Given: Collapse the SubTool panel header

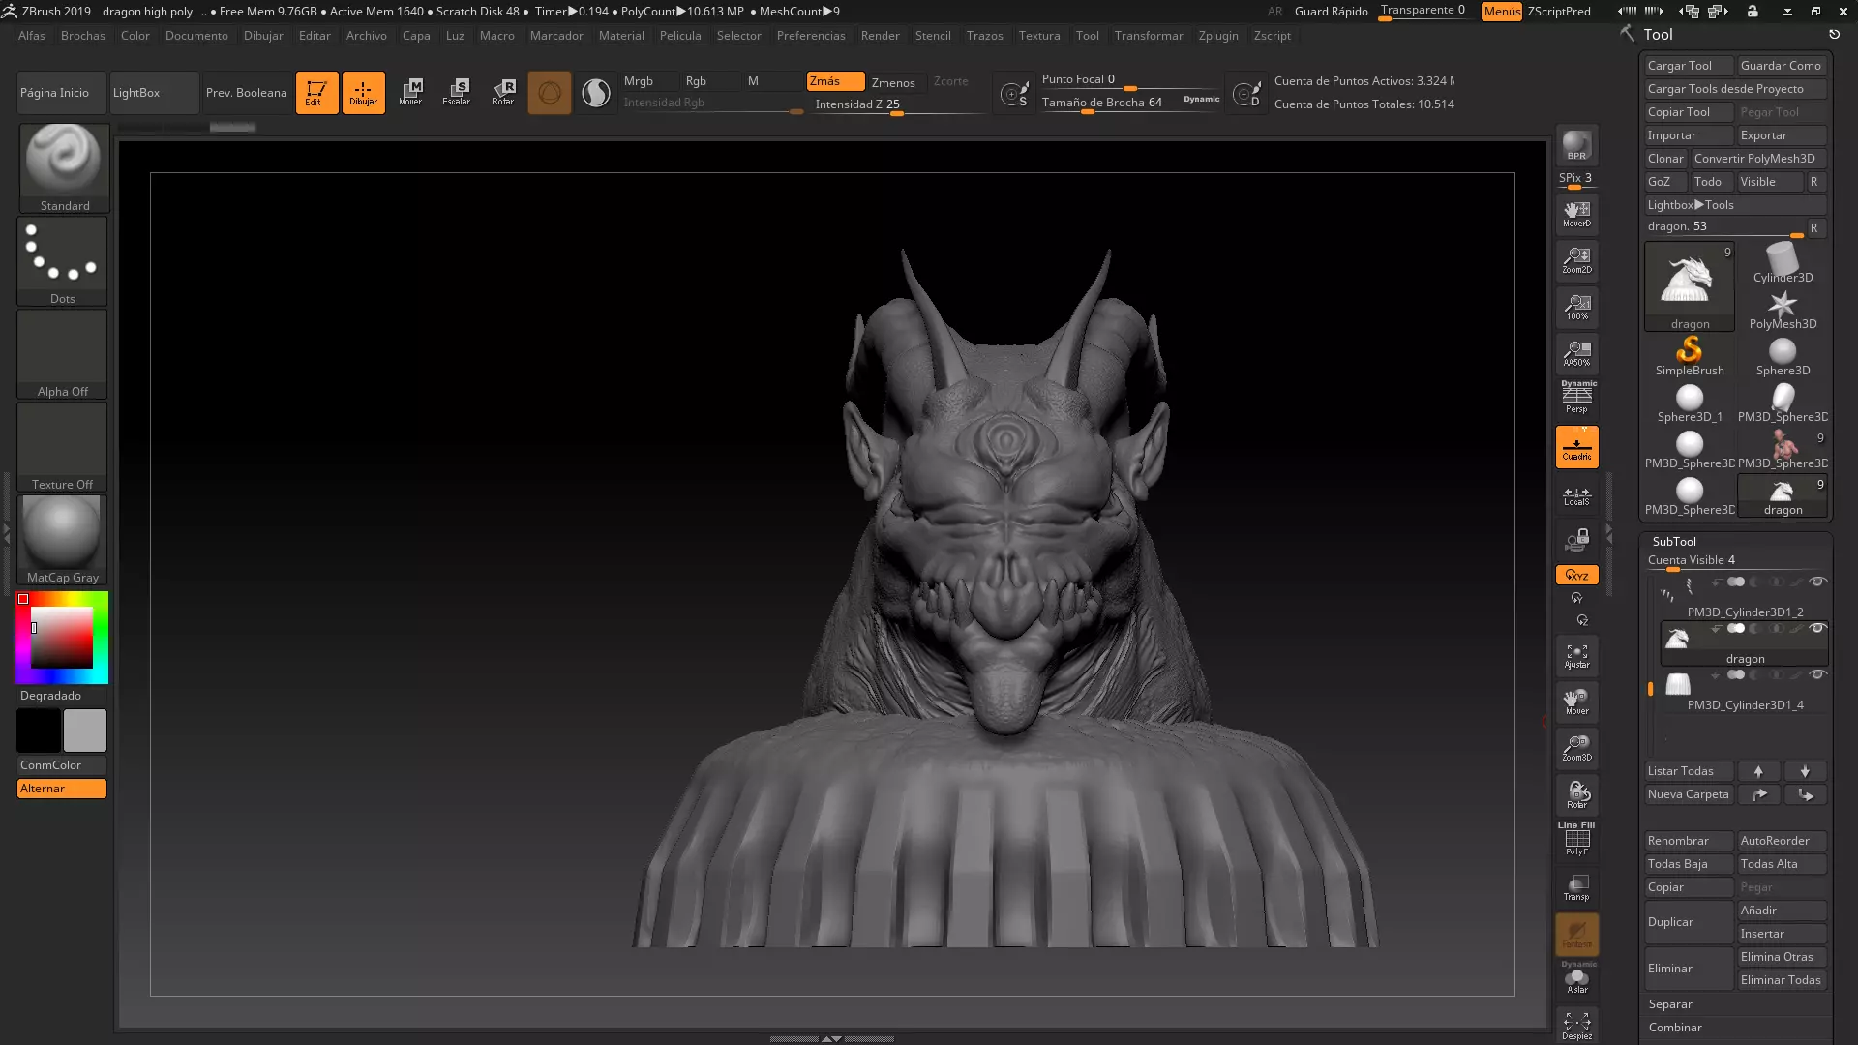Looking at the screenshot, I should (x=1674, y=542).
